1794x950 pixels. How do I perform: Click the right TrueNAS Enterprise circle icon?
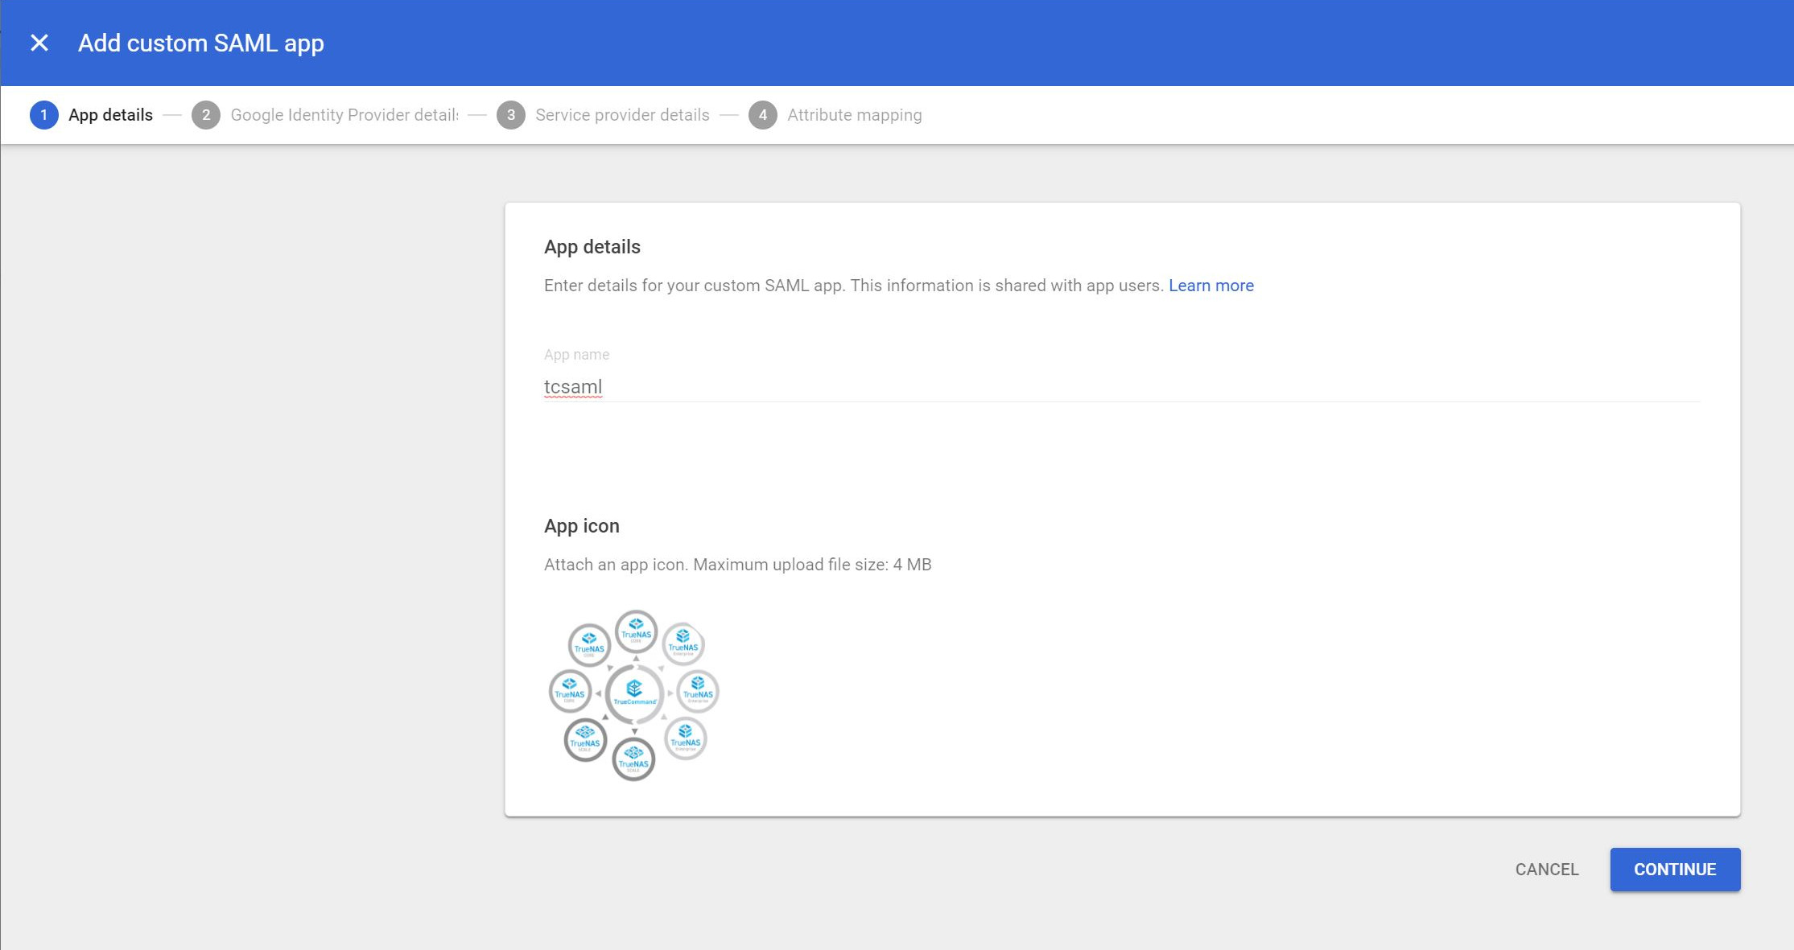click(x=697, y=692)
